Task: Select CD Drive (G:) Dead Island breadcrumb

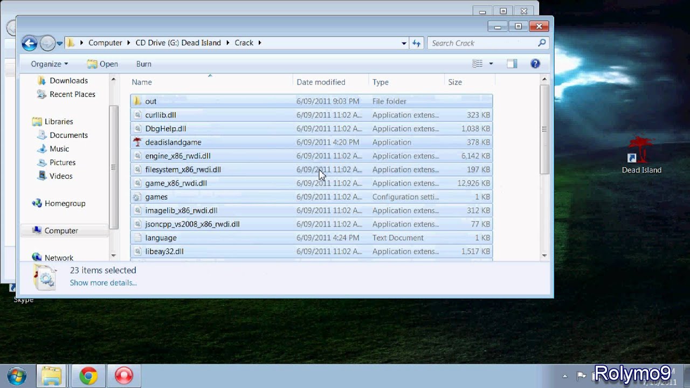Action: coord(178,43)
